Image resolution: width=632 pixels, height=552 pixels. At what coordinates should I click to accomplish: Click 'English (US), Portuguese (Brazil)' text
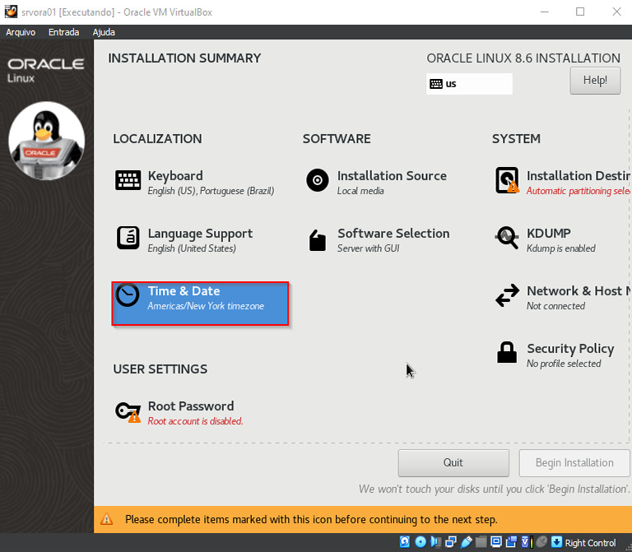pos(211,191)
